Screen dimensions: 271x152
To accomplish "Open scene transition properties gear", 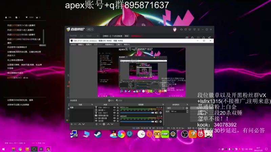I will coord(187,108).
